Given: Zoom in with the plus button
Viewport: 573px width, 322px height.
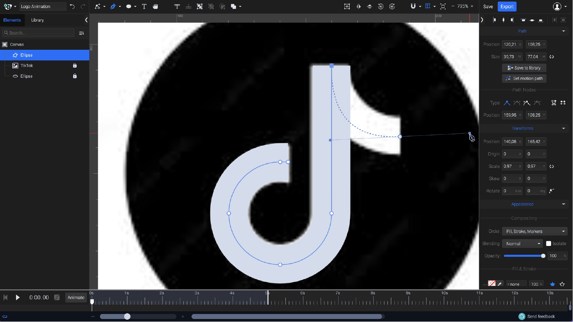Looking at the screenshot, I should 472,6.
